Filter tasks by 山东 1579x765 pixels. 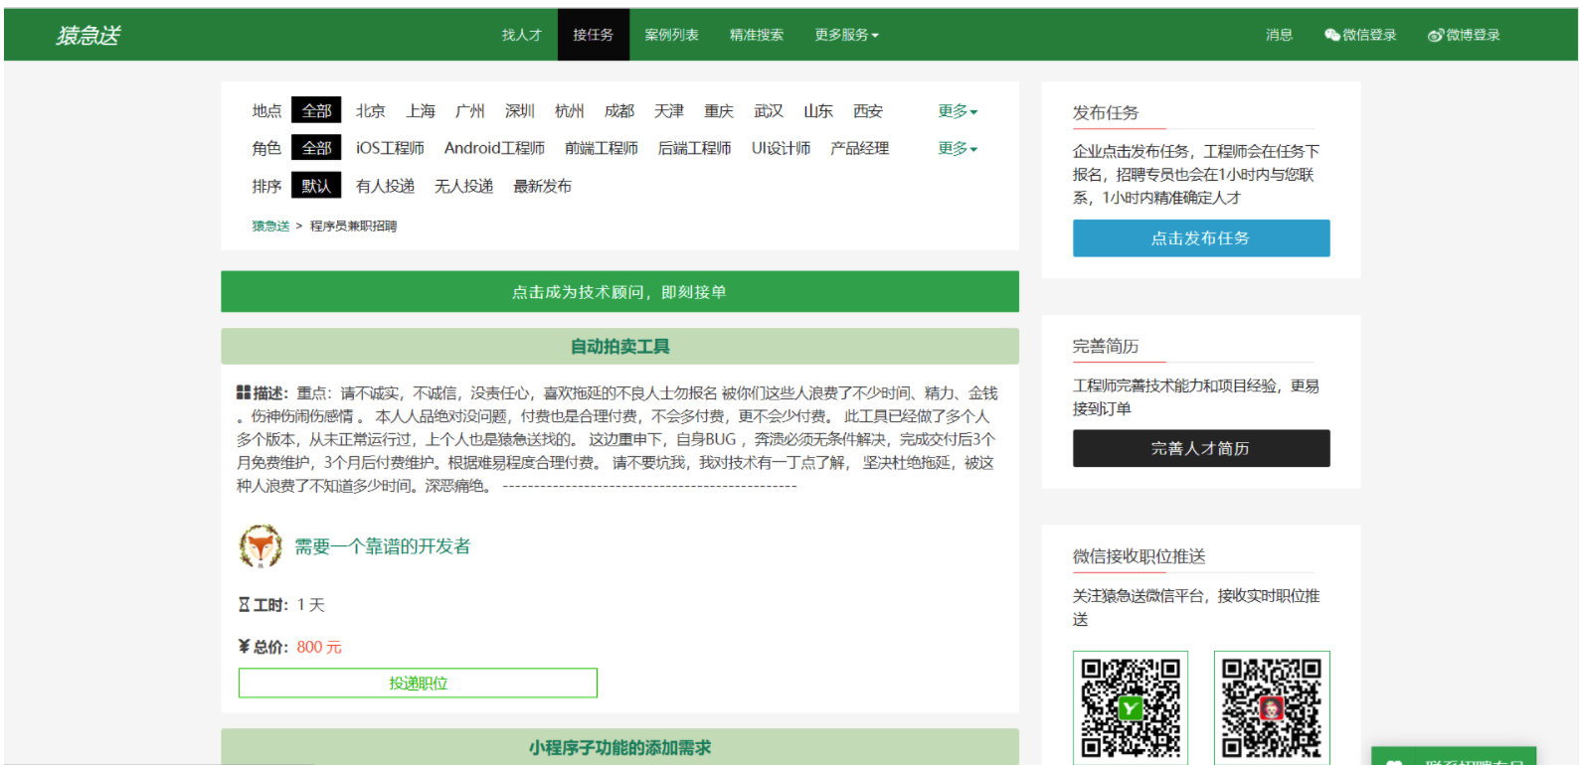[x=818, y=111]
